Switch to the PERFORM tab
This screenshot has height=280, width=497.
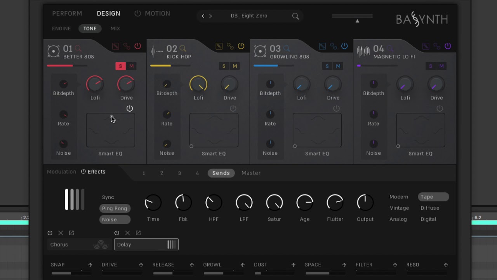coord(67,13)
